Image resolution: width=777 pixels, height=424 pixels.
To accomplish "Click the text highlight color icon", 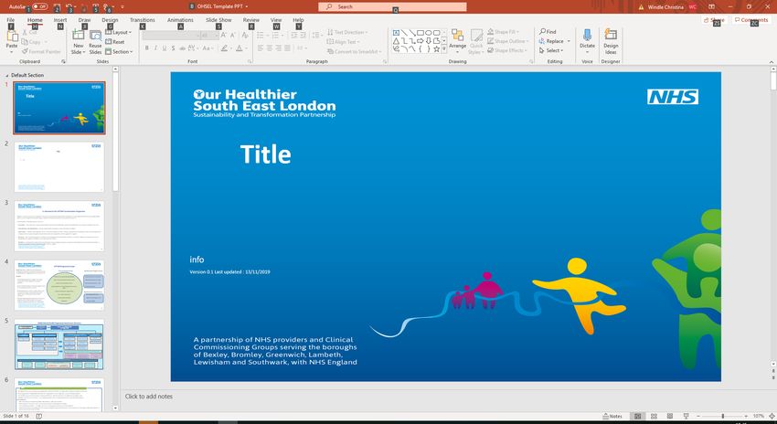I will (x=224, y=48).
